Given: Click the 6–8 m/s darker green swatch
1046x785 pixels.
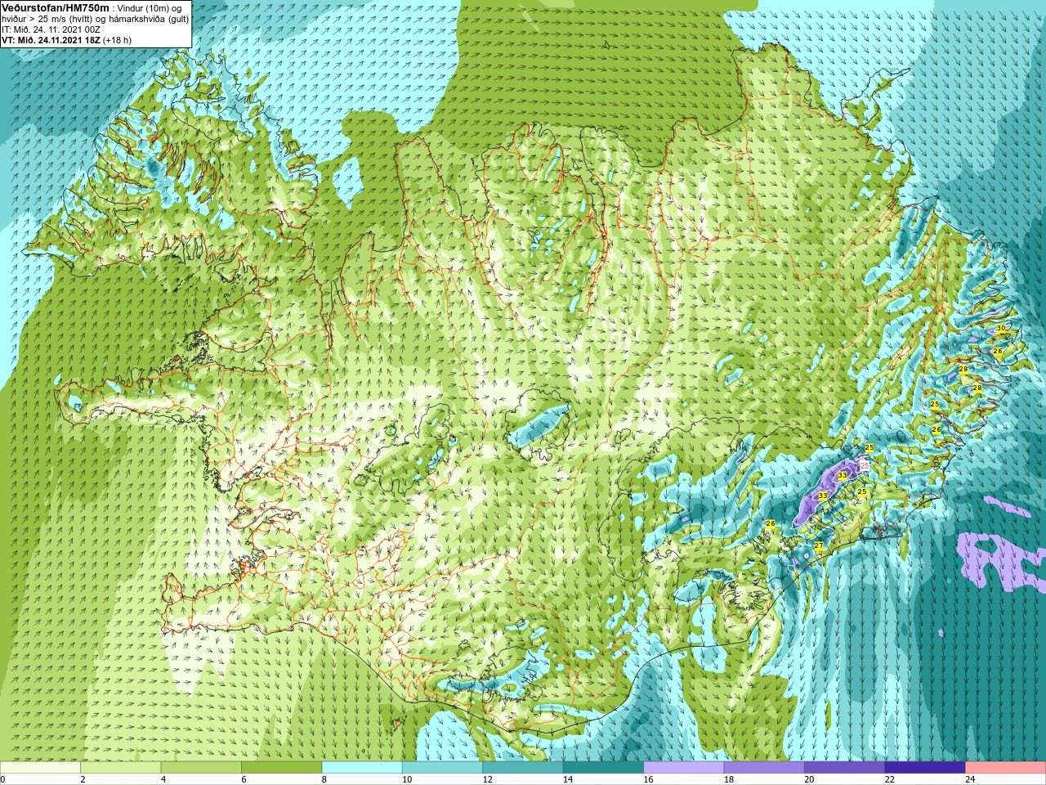Looking at the screenshot, I should point(282,767).
